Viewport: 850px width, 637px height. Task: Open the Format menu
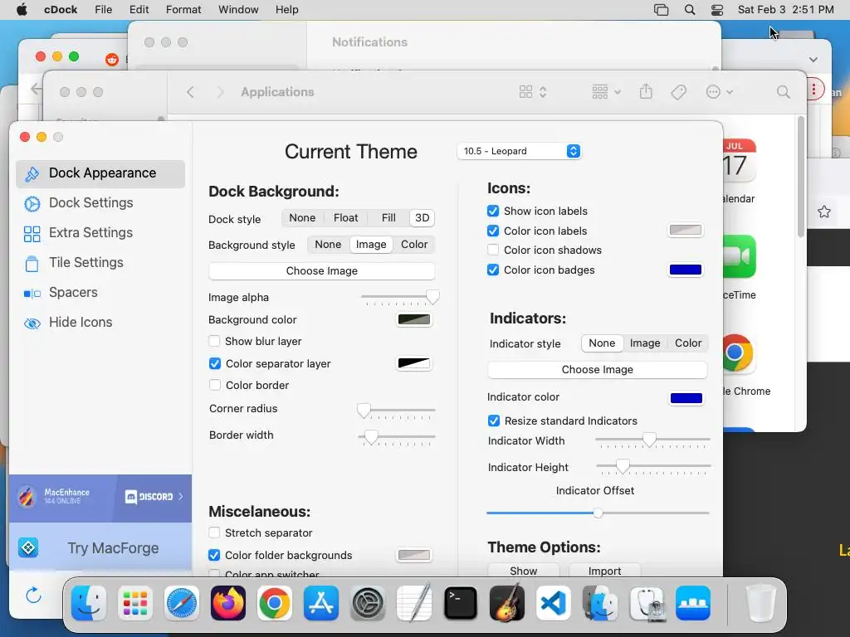pyautogui.click(x=183, y=10)
